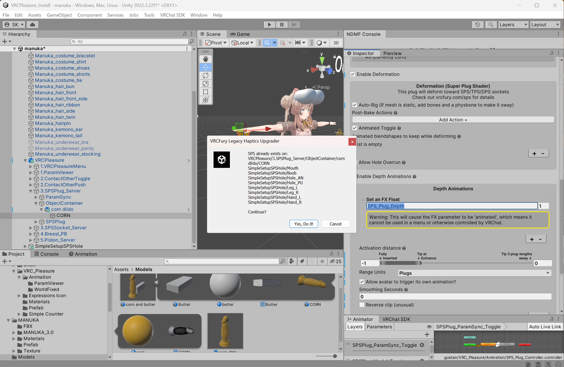
Task: Click the Activation distance help icon
Action: pyautogui.click(x=404, y=248)
